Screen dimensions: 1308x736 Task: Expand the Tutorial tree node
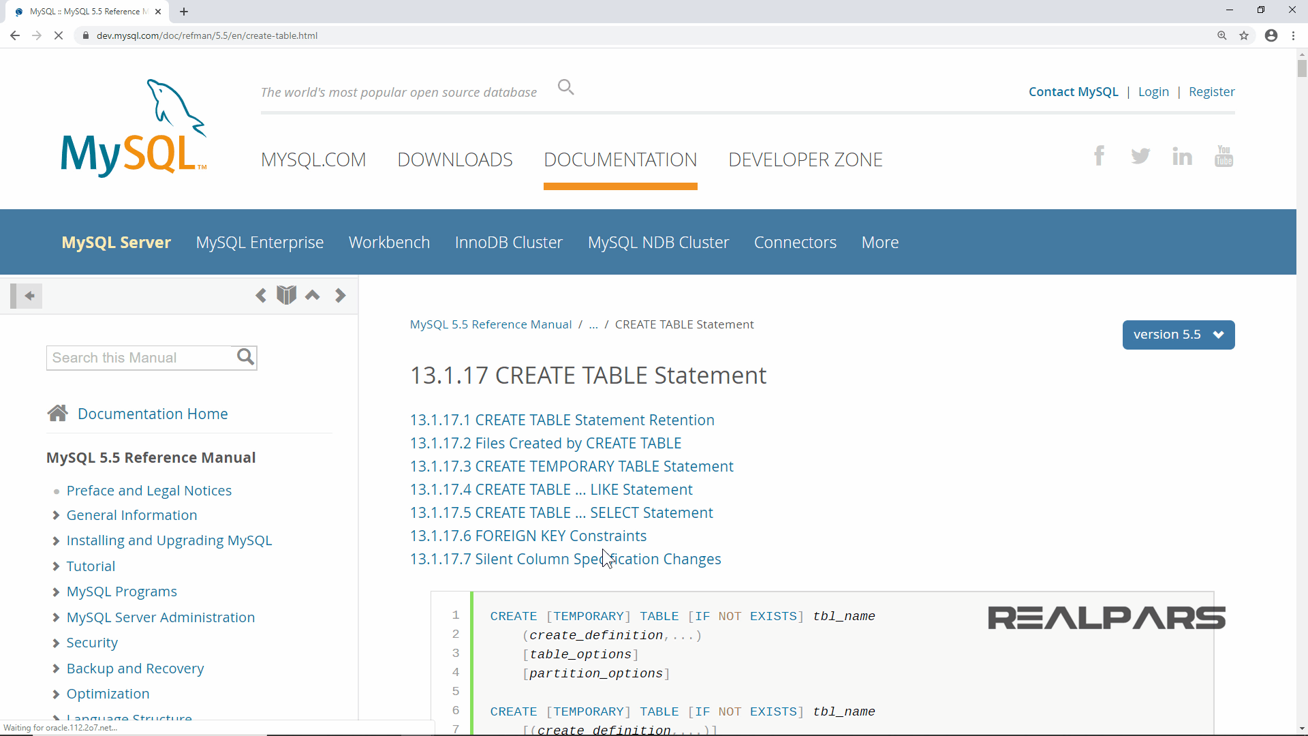56,567
